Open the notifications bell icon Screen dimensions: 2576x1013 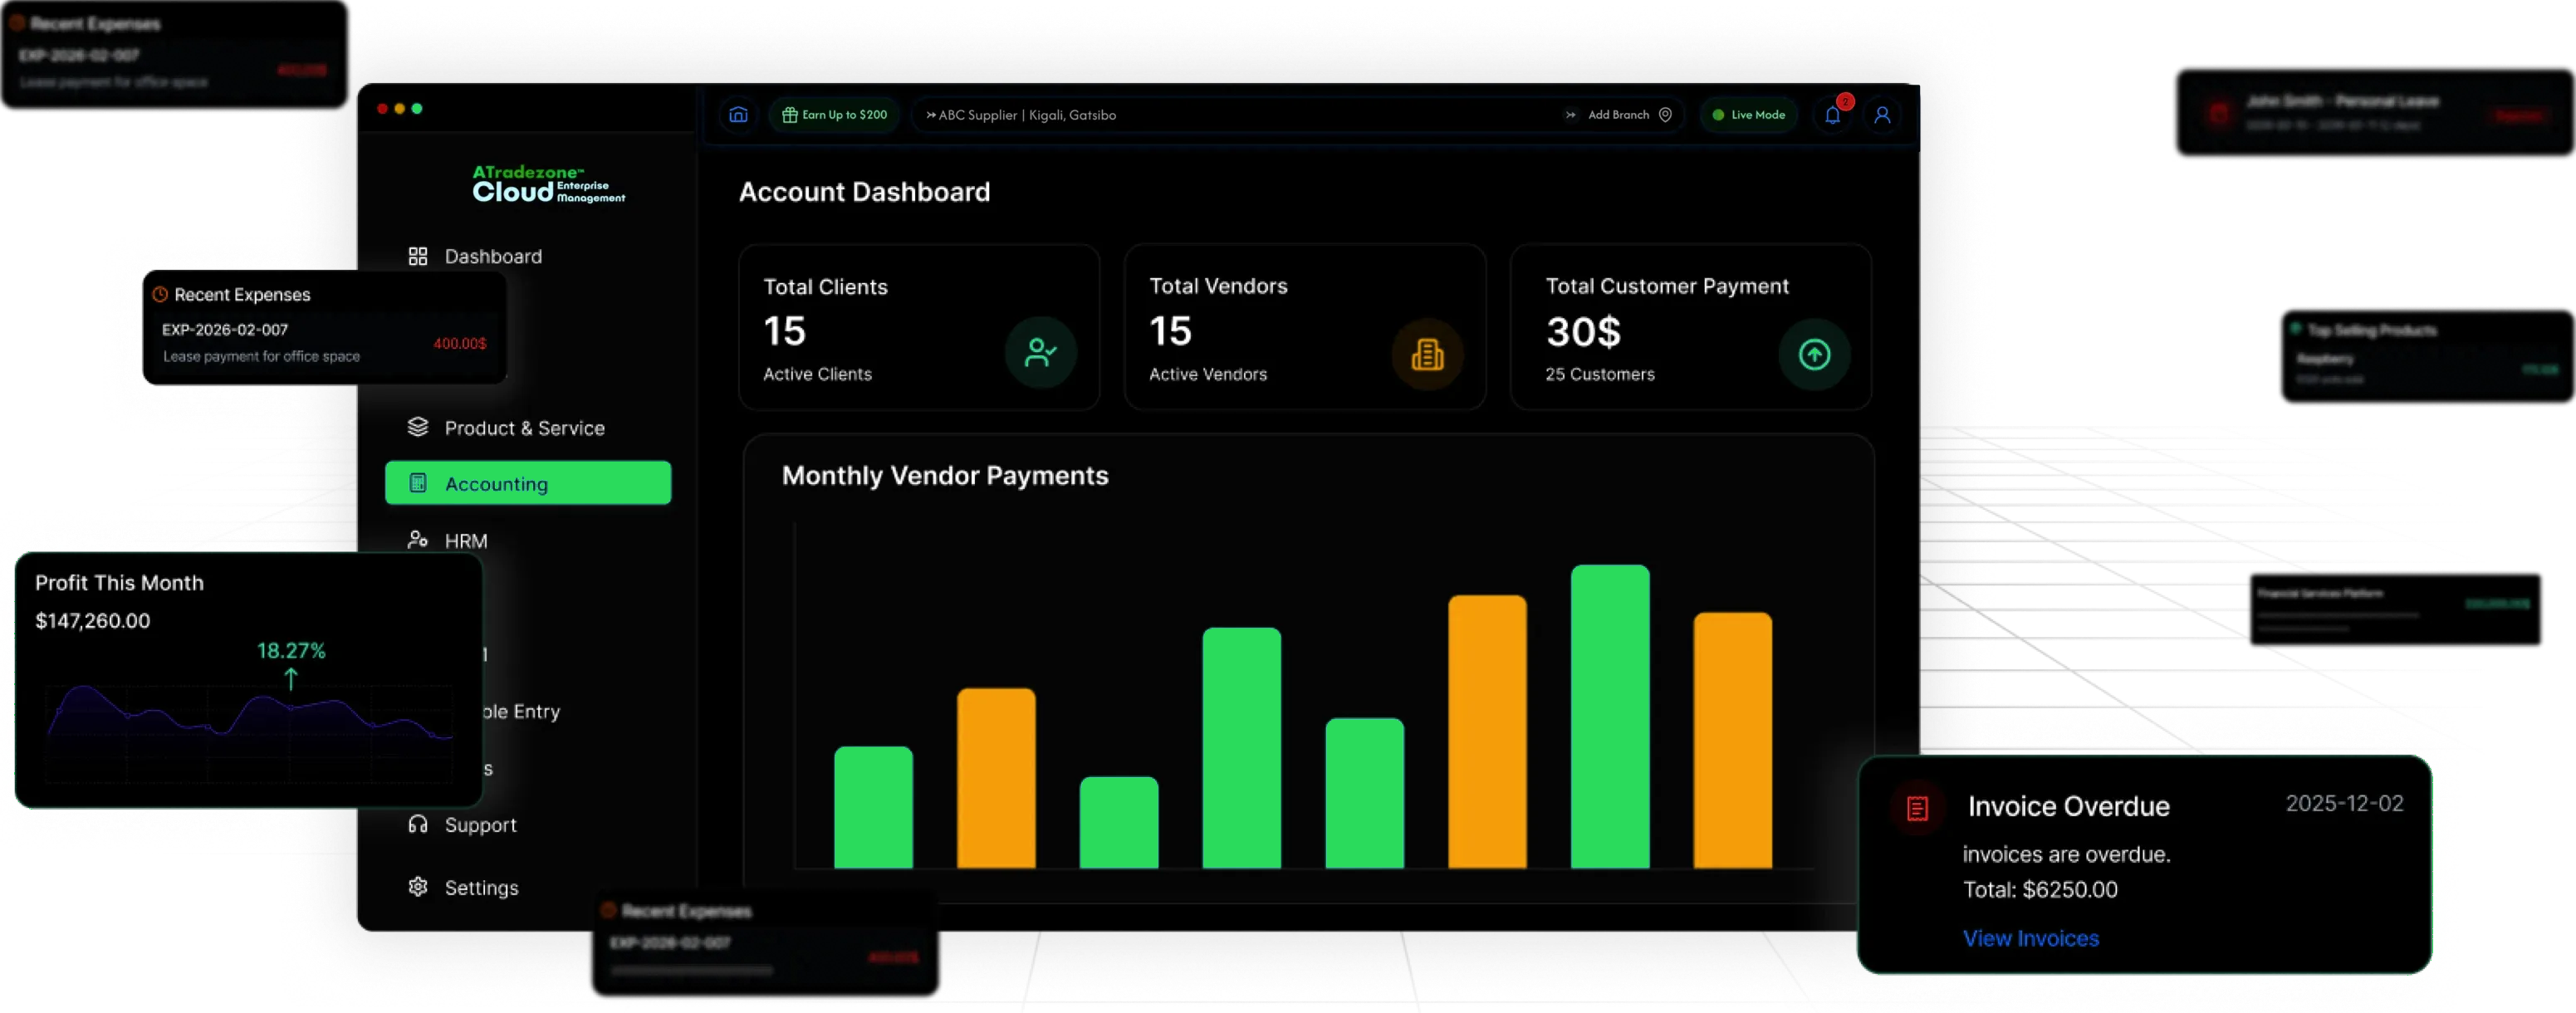(1832, 115)
